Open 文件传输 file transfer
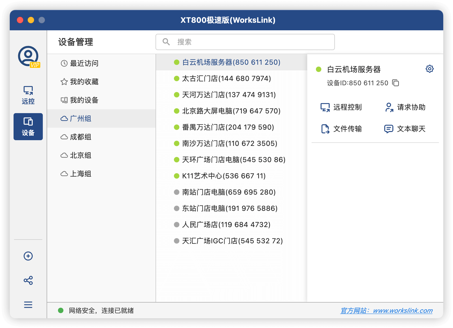The width and height of the screenshot is (453, 328). click(x=341, y=129)
